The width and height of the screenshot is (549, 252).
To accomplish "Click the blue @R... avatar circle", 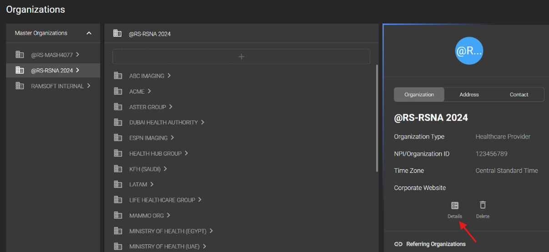I will pos(469,51).
